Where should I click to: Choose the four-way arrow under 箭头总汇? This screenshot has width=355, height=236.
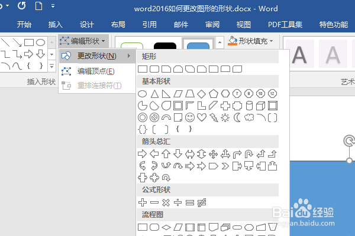213,154
